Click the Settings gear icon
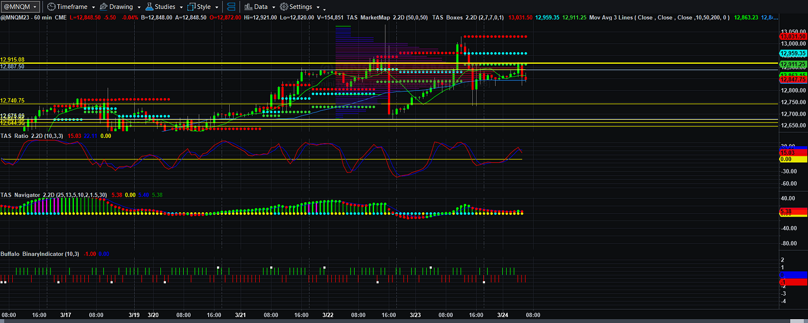Screen dimensions: 808x323 284,7
